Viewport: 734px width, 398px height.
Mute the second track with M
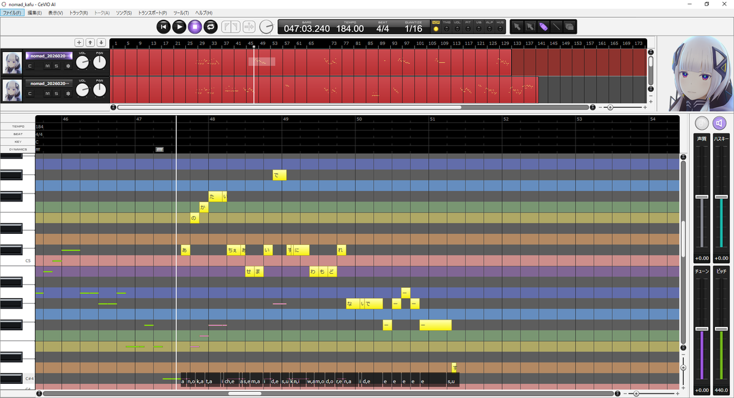click(x=47, y=93)
